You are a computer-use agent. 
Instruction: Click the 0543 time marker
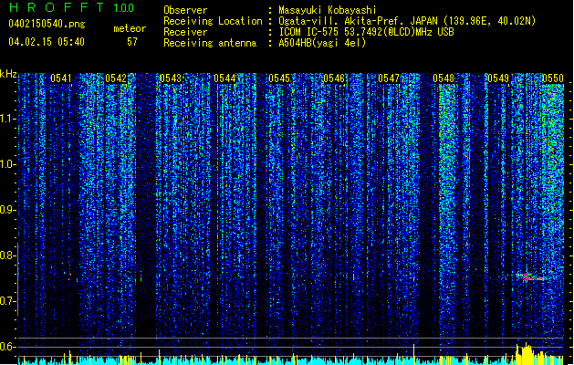pos(171,78)
